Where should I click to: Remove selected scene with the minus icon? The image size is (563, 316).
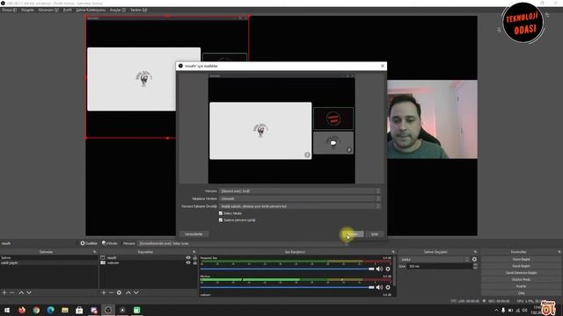pyautogui.click(x=12, y=292)
